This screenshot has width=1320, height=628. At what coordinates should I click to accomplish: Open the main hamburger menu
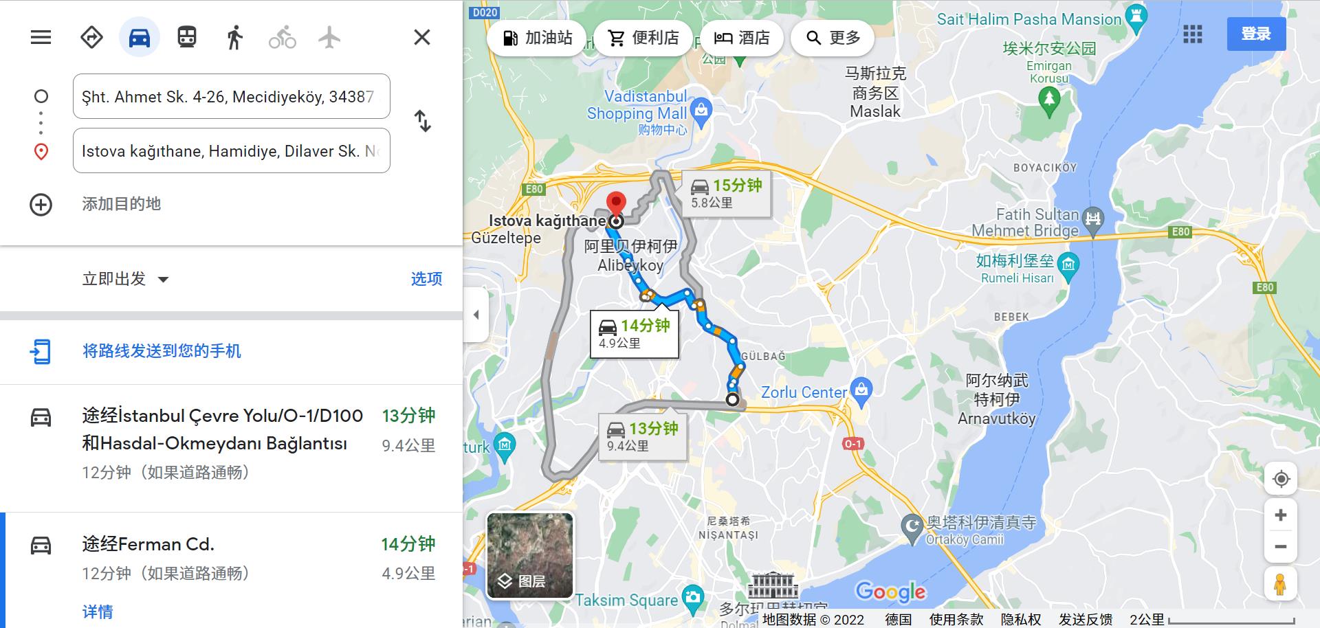[x=41, y=37]
